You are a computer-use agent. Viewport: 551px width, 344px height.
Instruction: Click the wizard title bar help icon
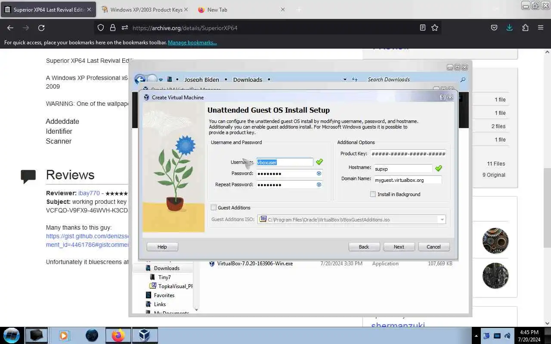[443, 98]
